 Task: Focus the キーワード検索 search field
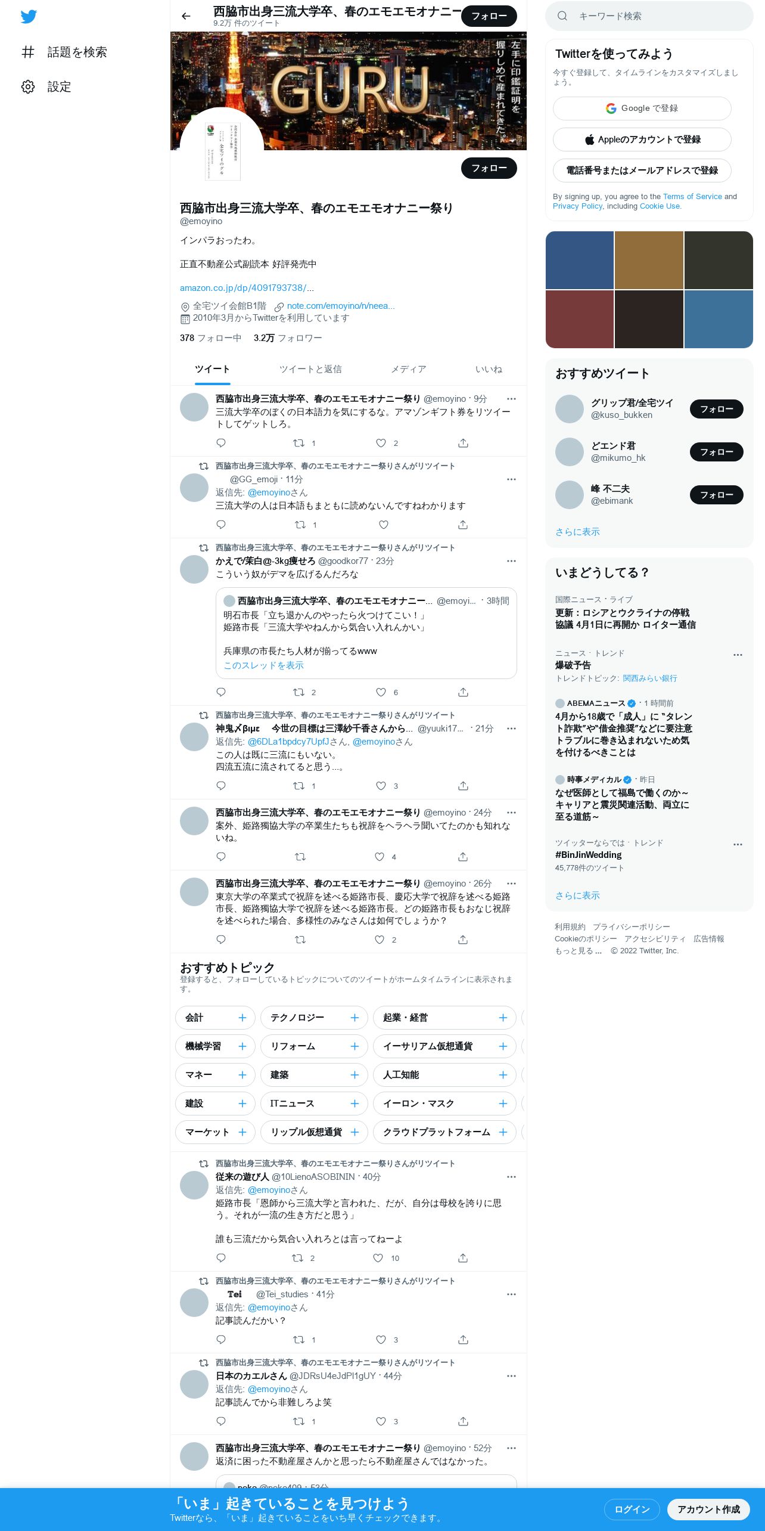point(649,16)
